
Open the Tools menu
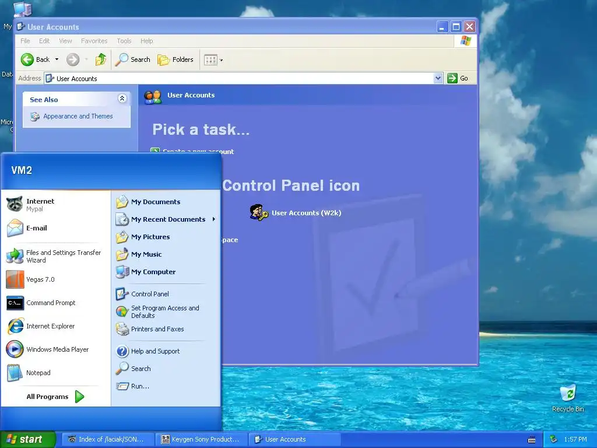124,41
